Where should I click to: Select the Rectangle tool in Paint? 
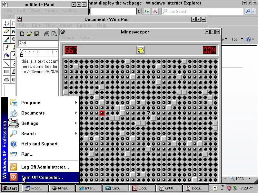coord(7,71)
